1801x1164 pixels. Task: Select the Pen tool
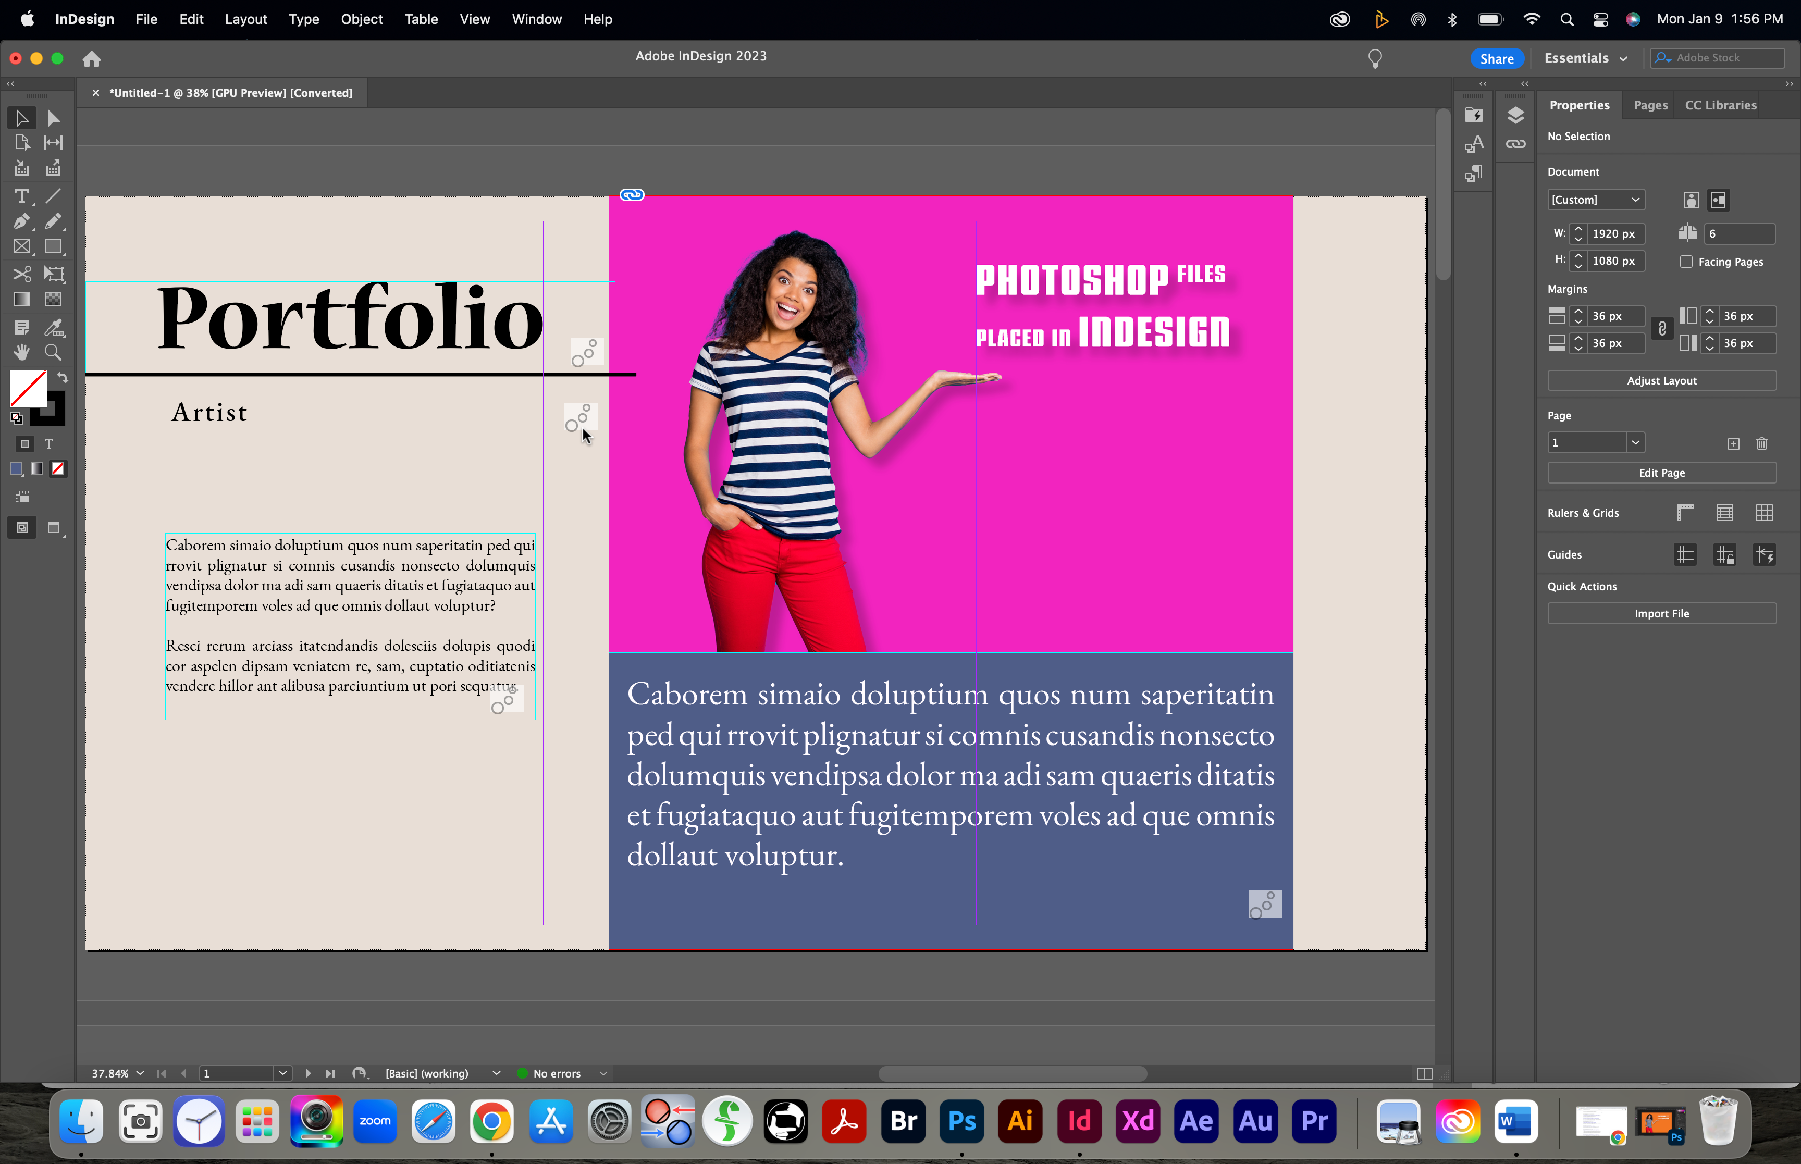coord(22,221)
